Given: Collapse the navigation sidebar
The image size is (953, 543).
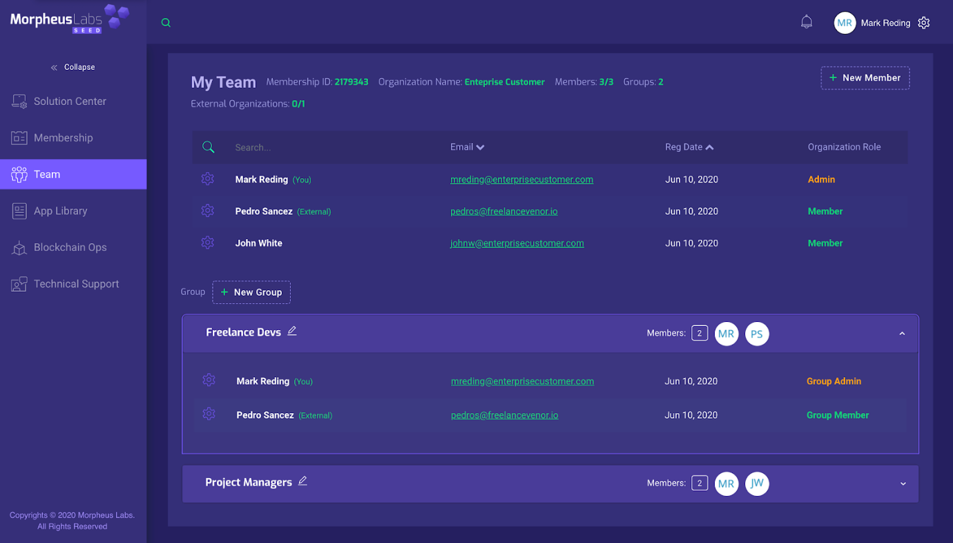Looking at the screenshot, I should [x=72, y=66].
